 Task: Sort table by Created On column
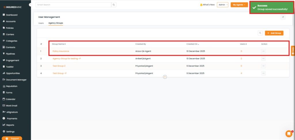pyautogui.click(x=192, y=44)
